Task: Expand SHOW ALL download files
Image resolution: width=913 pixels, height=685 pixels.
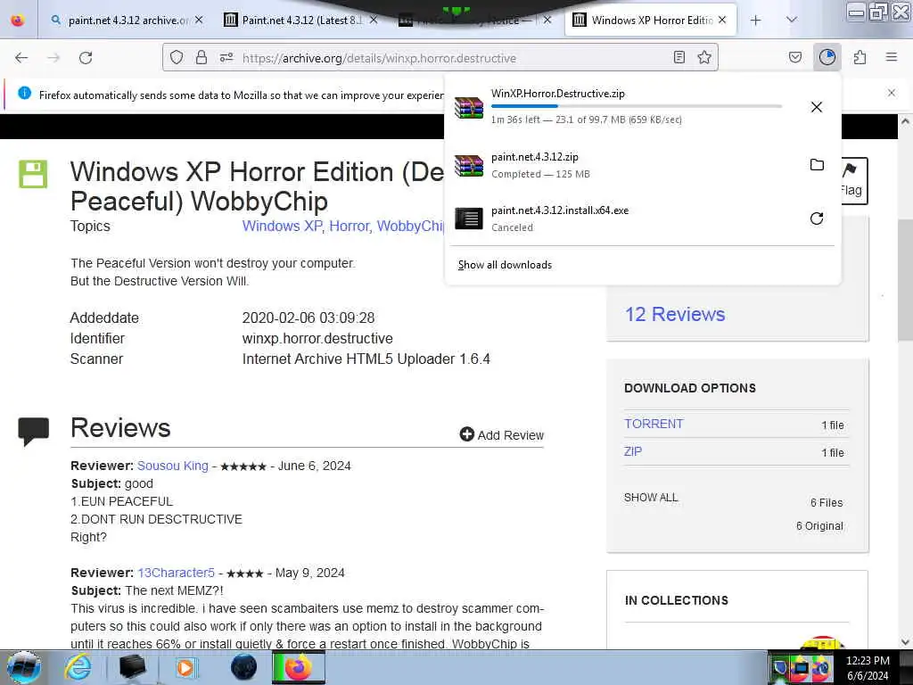Action: pos(651,498)
